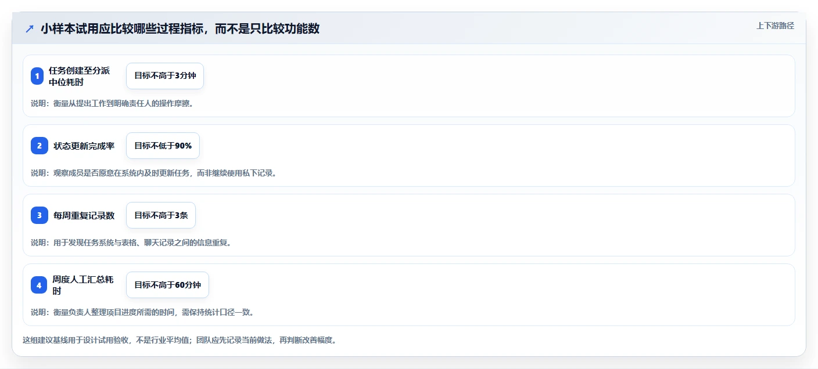818x369 pixels.
Task: Click number badge 1 for 任务创建至分派中位耗时
Action: pyautogui.click(x=37, y=76)
